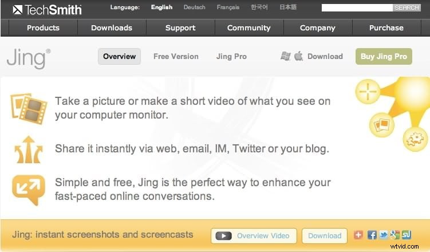Click the Download link near OS icons
Viewport: 430px width, 252px height.
(325, 57)
